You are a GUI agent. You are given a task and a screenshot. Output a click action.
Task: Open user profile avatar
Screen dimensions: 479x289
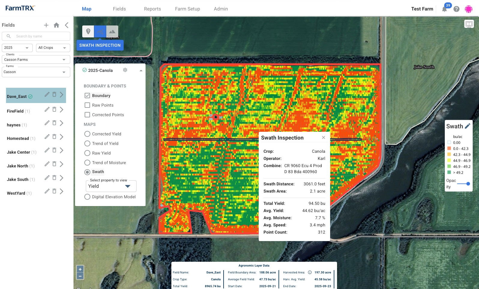click(469, 9)
